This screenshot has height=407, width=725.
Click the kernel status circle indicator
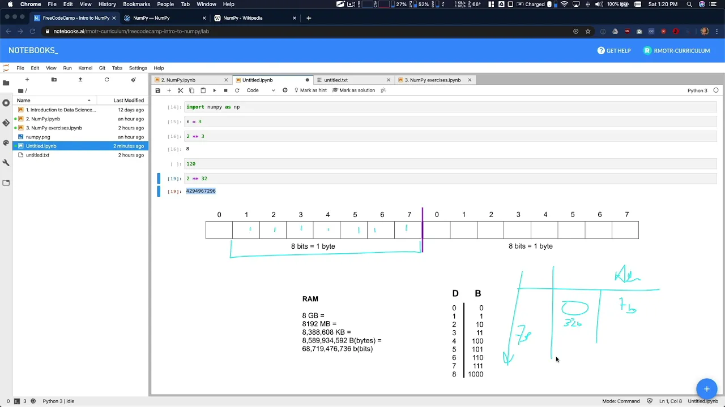click(x=716, y=90)
